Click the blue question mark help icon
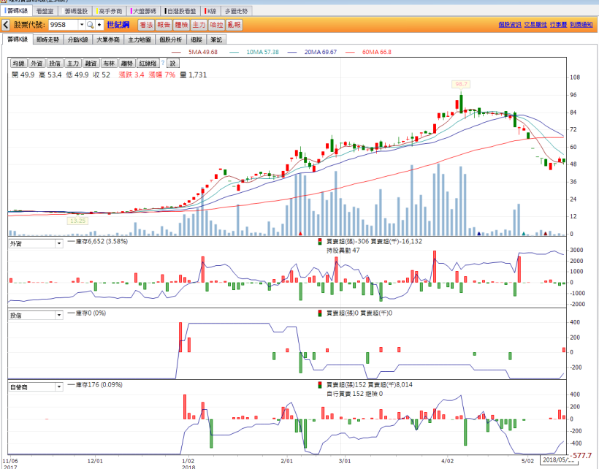 point(163,64)
